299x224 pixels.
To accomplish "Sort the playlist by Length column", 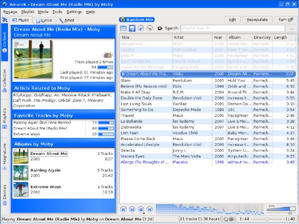I will pyautogui.click(x=285, y=37).
